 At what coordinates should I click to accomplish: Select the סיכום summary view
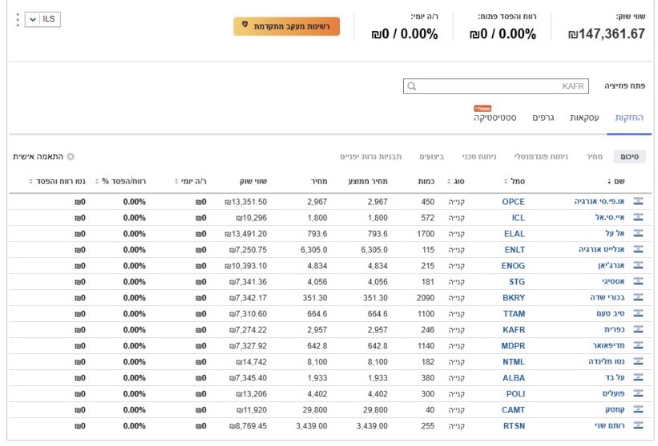coord(629,157)
